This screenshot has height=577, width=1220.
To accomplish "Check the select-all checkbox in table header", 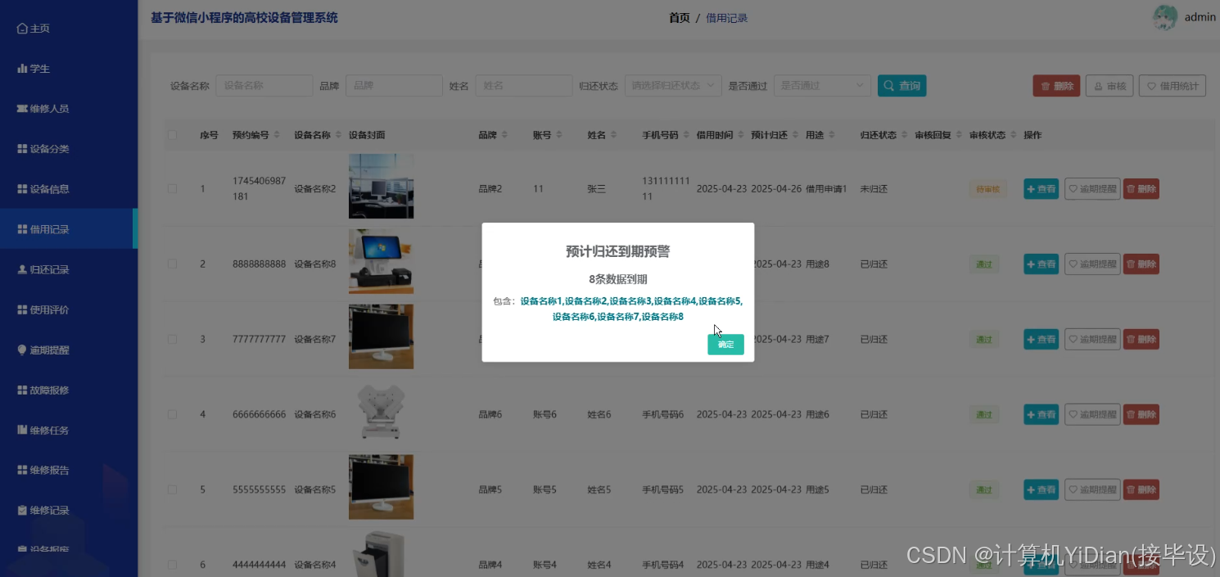I will [172, 134].
